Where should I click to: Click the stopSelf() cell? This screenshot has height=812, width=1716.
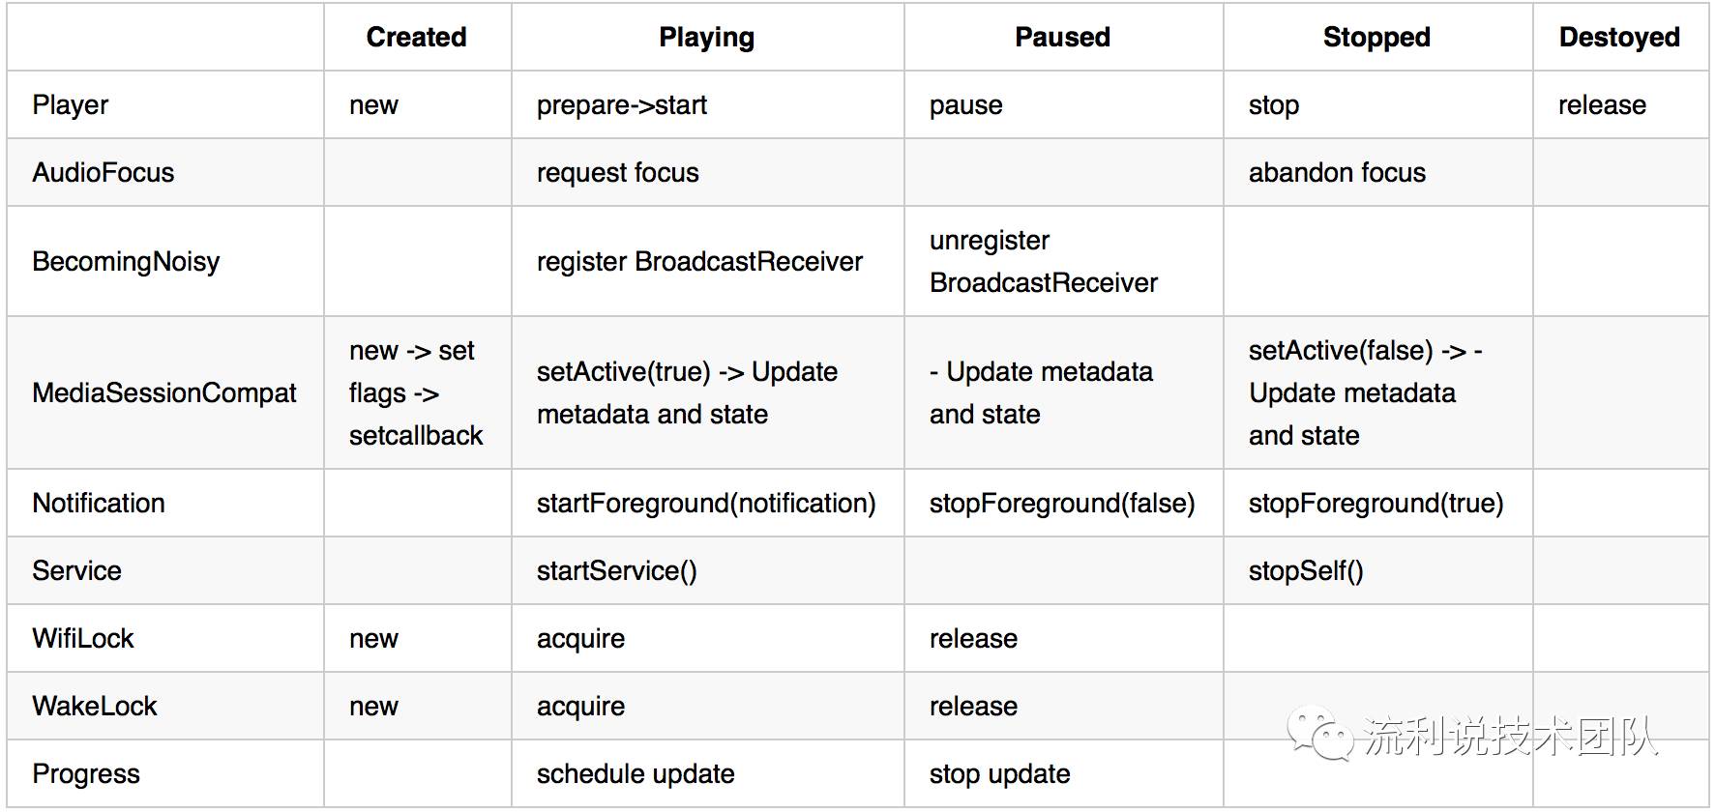coord(1306,570)
